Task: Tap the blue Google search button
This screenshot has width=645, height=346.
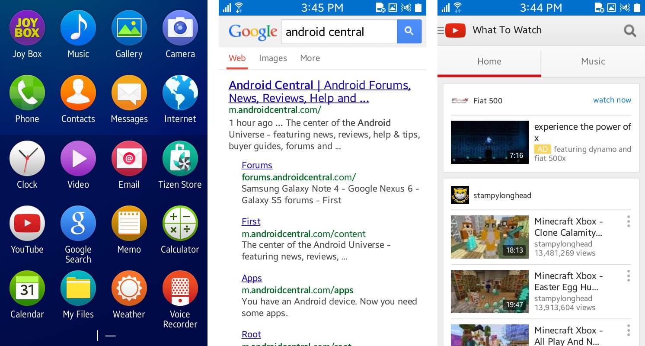Action: (x=409, y=31)
